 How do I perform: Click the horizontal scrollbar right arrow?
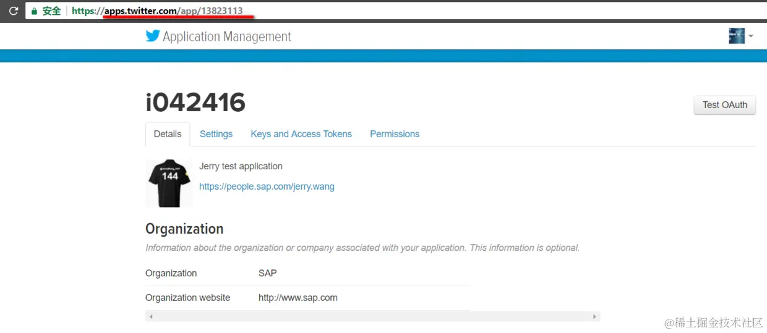[594, 316]
